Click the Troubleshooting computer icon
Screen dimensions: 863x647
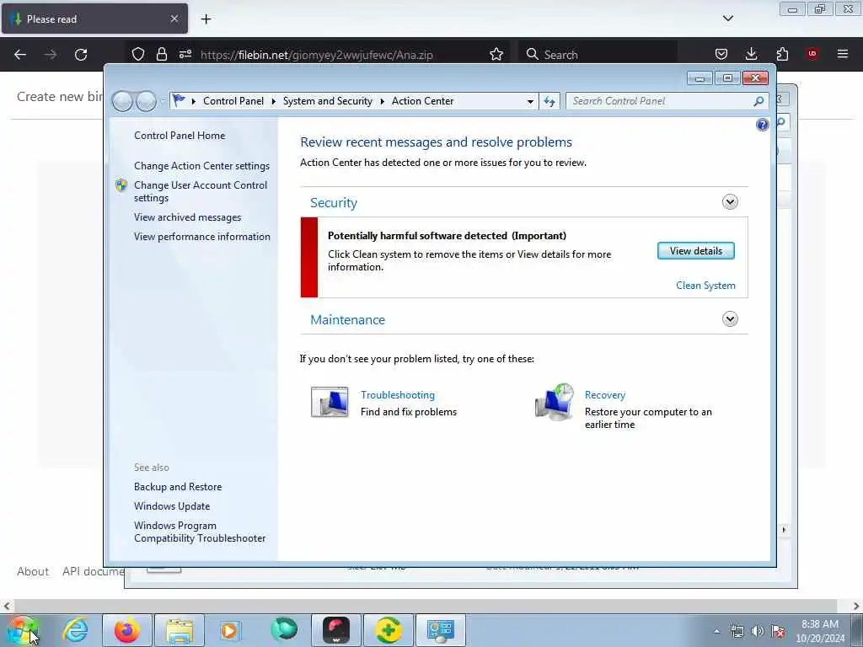click(330, 402)
